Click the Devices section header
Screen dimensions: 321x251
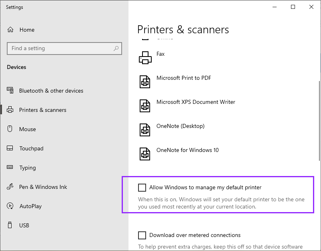(x=16, y=67)
